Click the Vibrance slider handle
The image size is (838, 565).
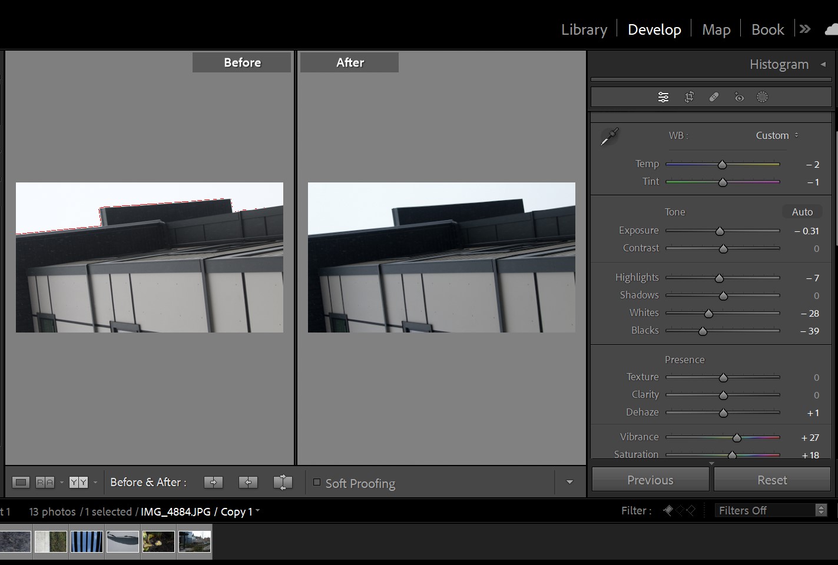[x=737, y=437]
